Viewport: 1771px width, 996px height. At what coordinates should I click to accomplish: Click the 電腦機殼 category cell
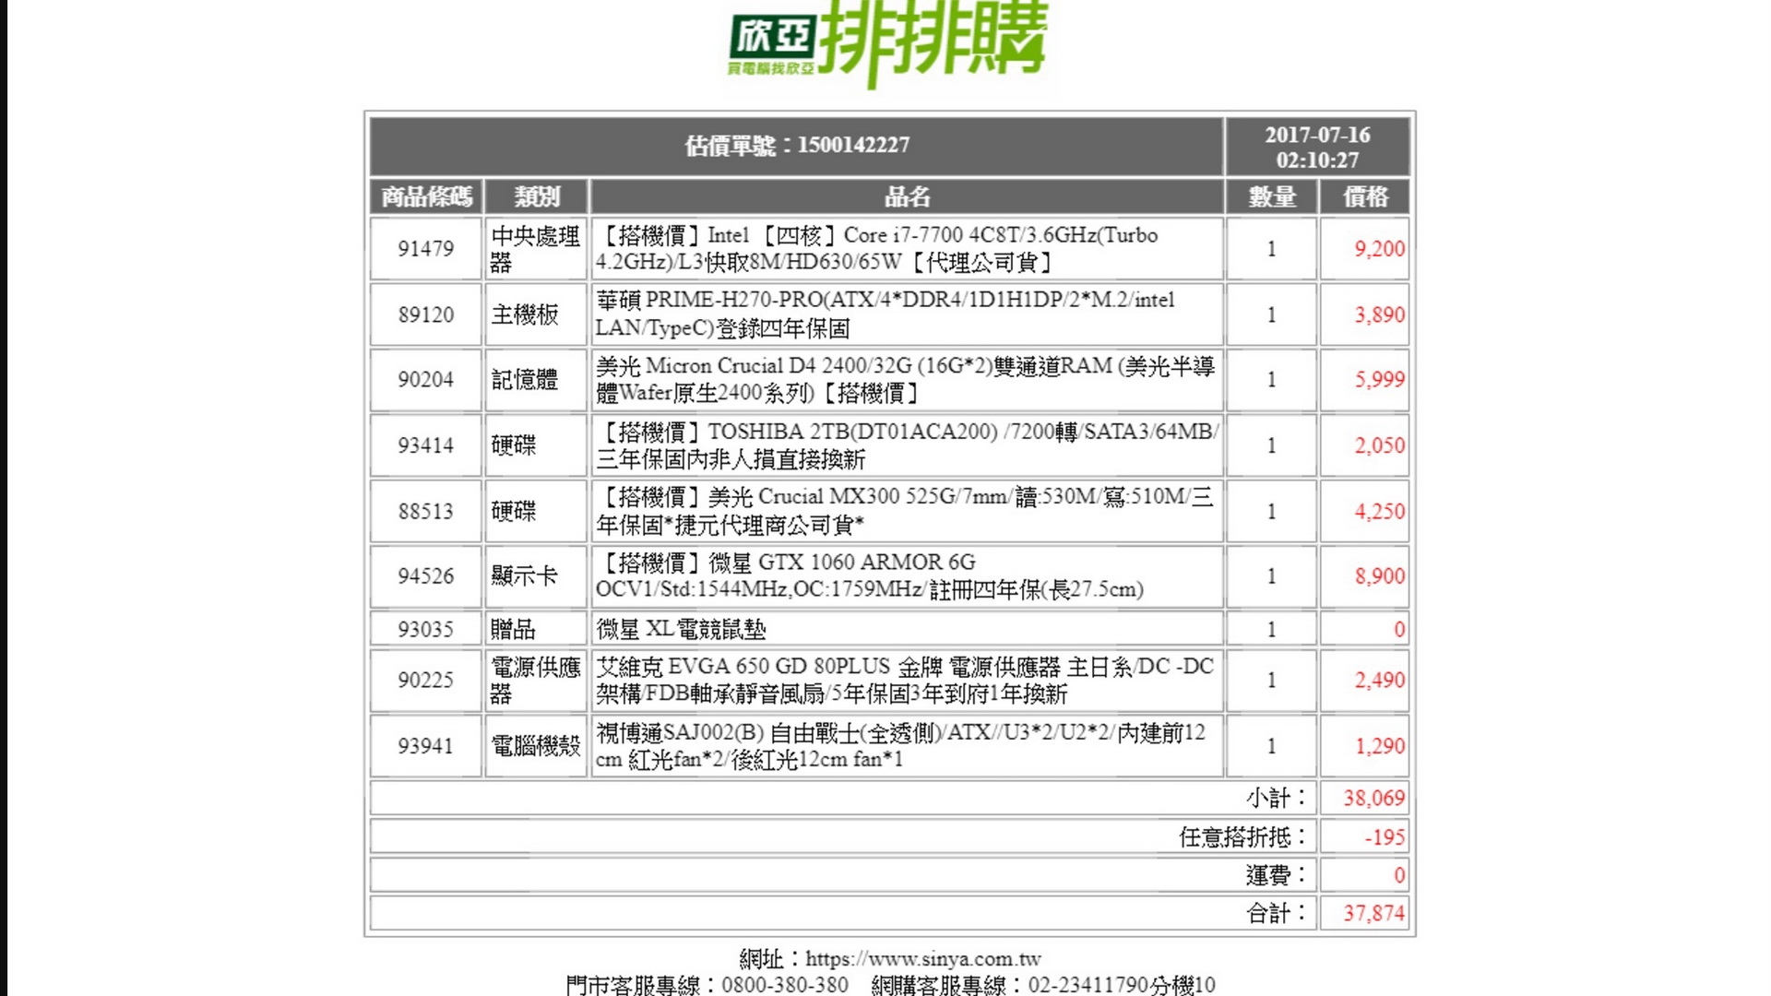536,746
